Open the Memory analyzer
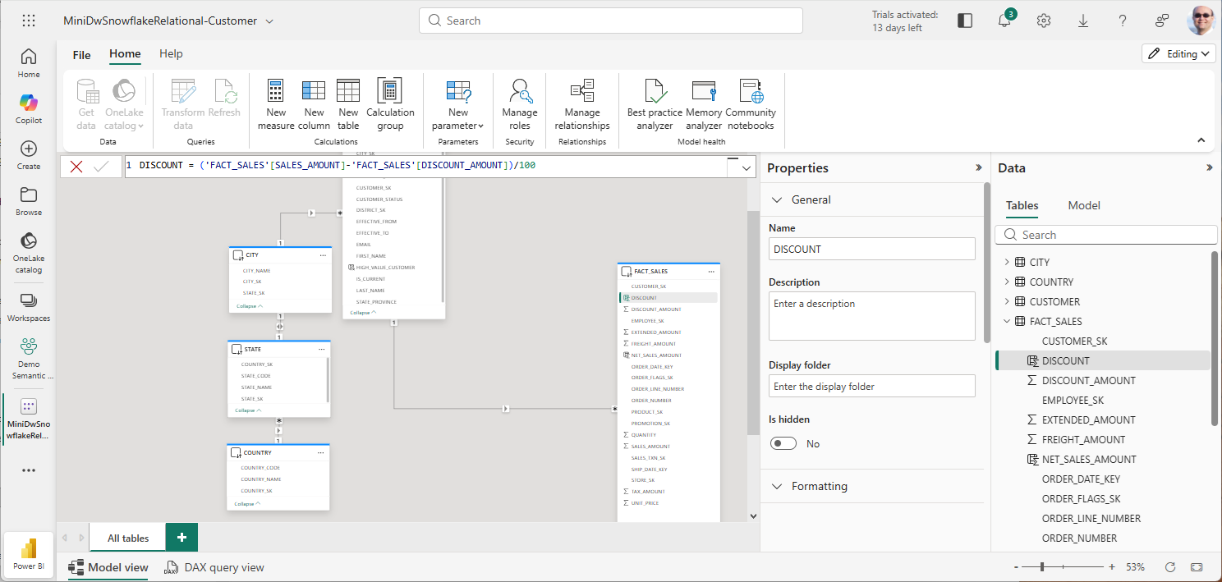The height and width of the screenshot is (582, 1222). pos(704,104)
